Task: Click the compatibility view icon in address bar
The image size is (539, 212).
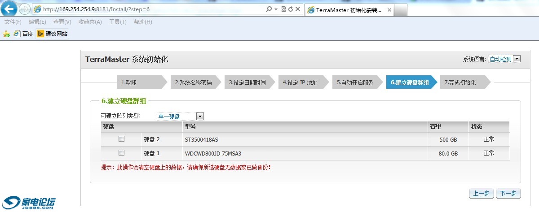Action: click(283, 9)
